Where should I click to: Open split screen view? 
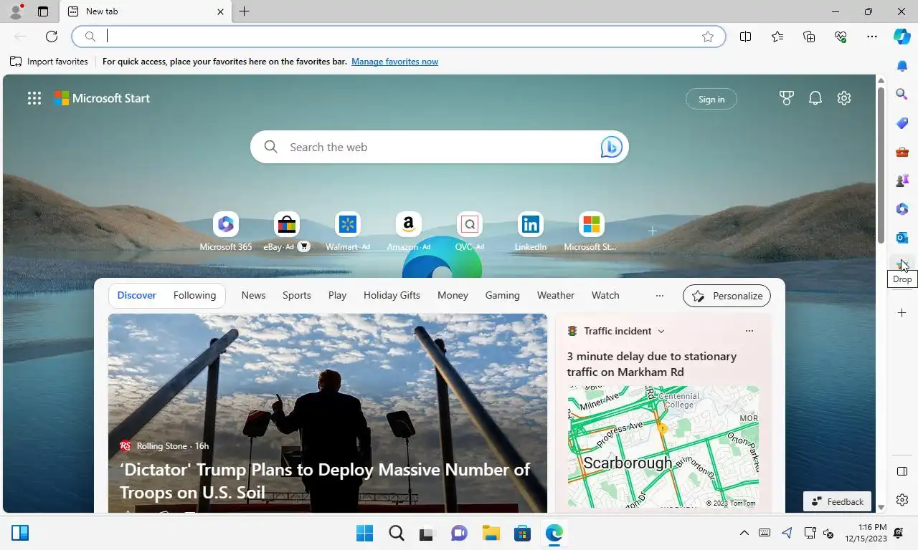[x=746, y=37]
